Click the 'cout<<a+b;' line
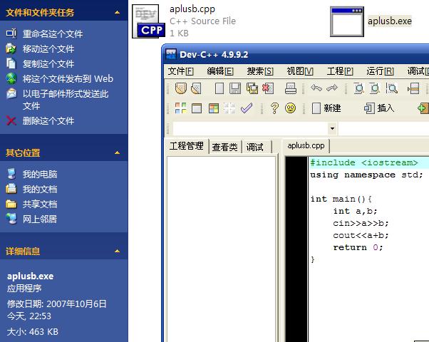The image size is (429, 342). click(361, 235)
